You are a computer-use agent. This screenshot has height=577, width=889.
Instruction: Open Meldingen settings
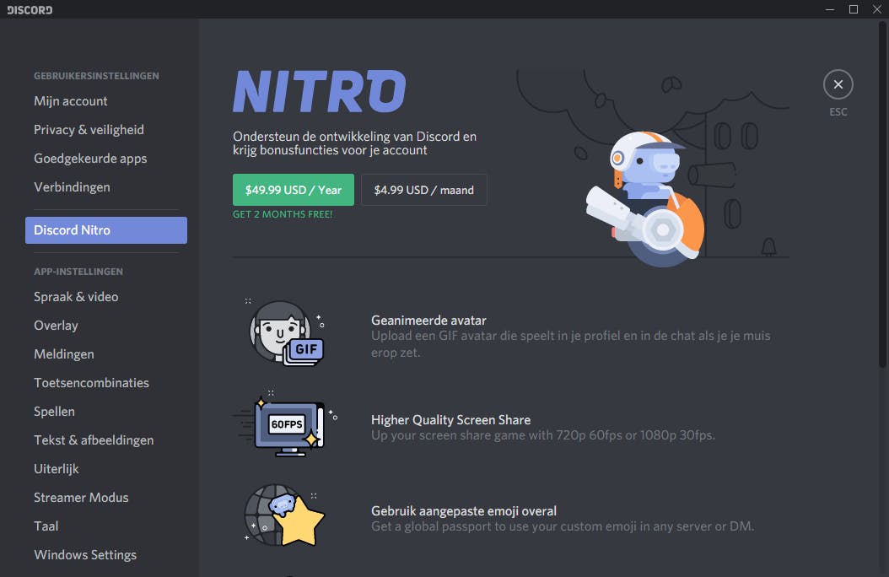coord(106,354)
